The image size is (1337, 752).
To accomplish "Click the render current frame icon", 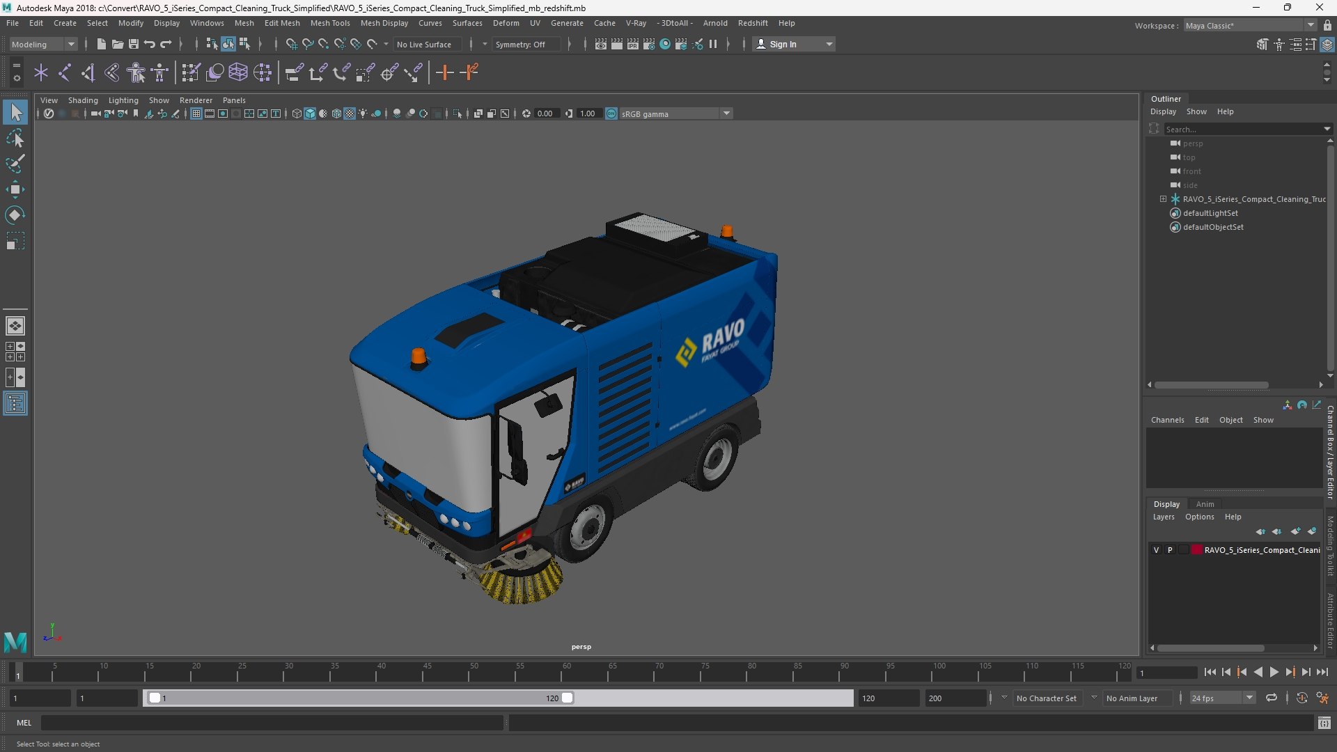I will point(617,44).
